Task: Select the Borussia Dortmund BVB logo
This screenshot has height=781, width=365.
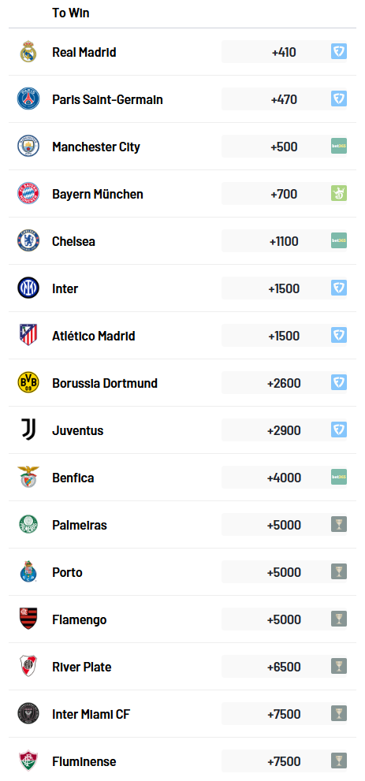Action: point(28,383)
